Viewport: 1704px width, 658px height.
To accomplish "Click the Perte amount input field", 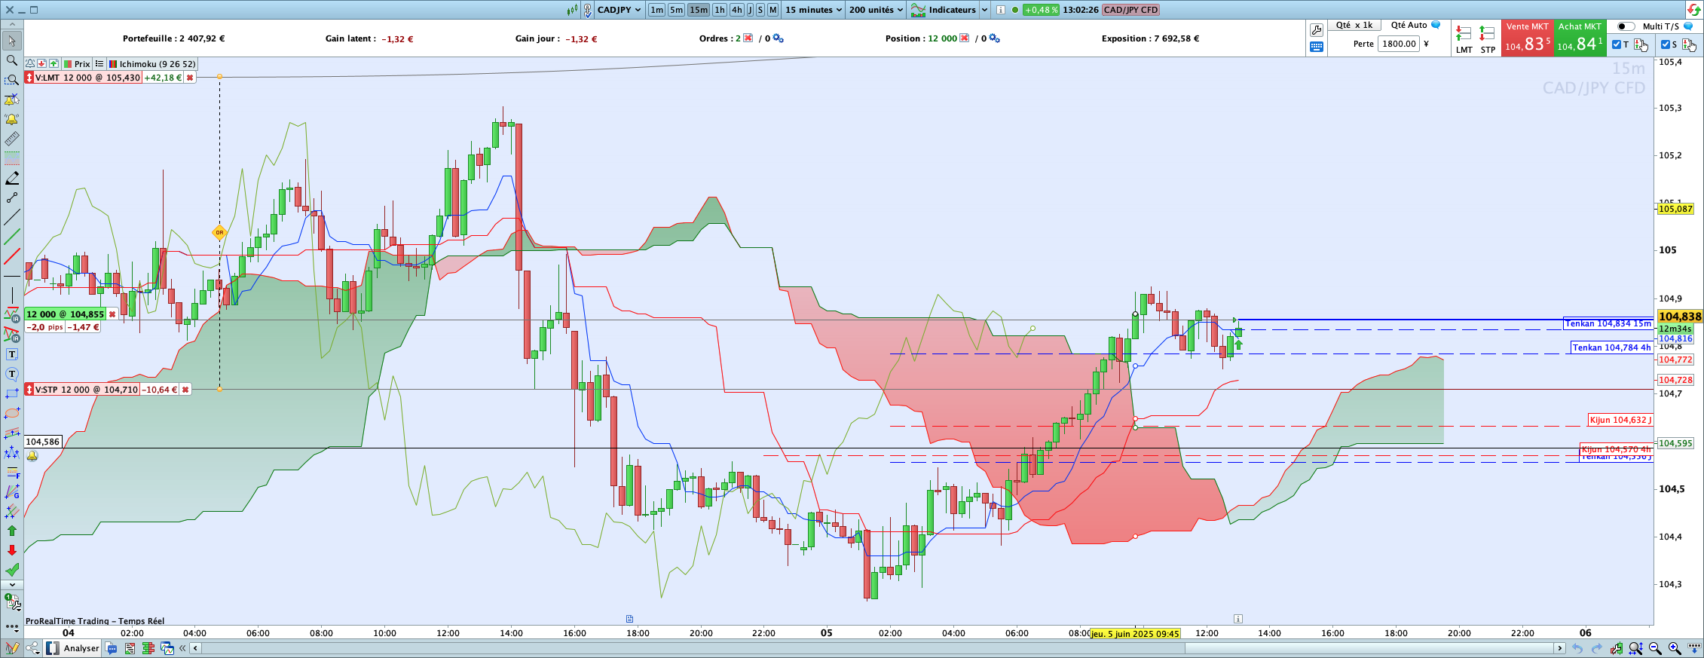I will click(1400, 44).
